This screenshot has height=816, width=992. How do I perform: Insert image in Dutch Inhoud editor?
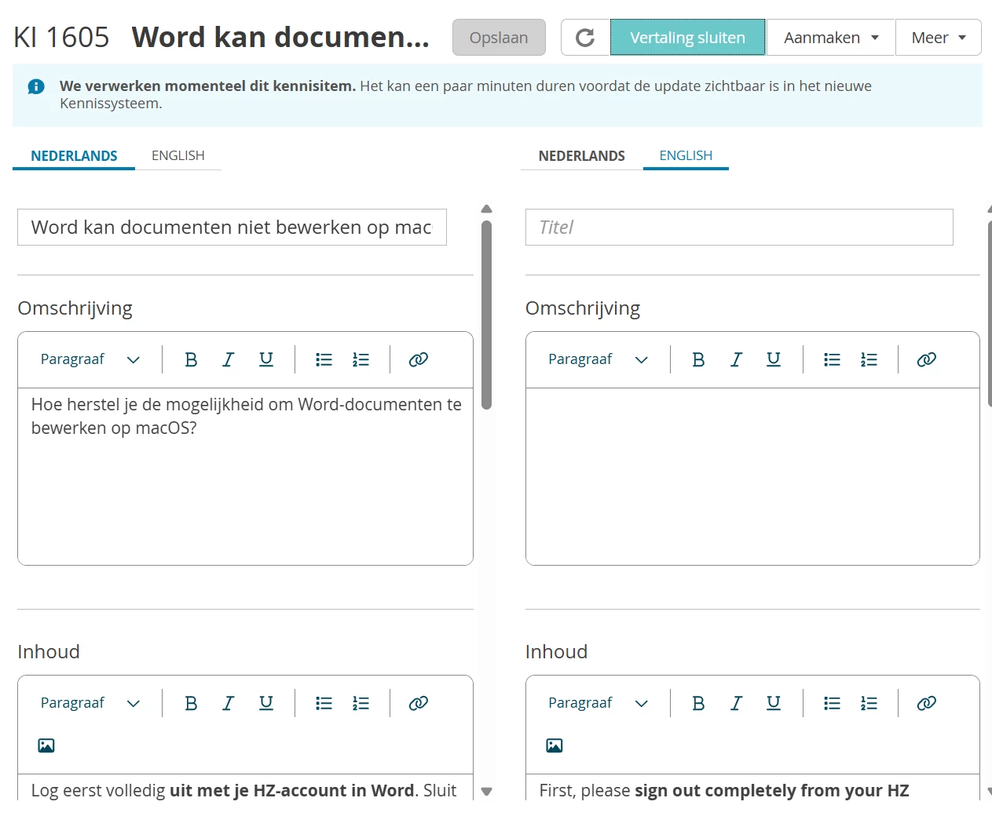point(46,745)
